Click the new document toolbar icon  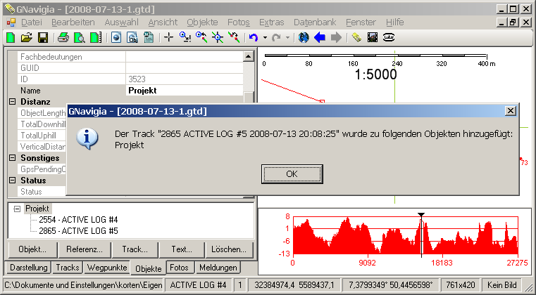click(x=11, y=37)
